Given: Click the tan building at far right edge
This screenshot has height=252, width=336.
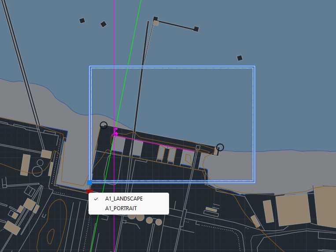Looking at the screenshot, I should click(x=325, y=206).
